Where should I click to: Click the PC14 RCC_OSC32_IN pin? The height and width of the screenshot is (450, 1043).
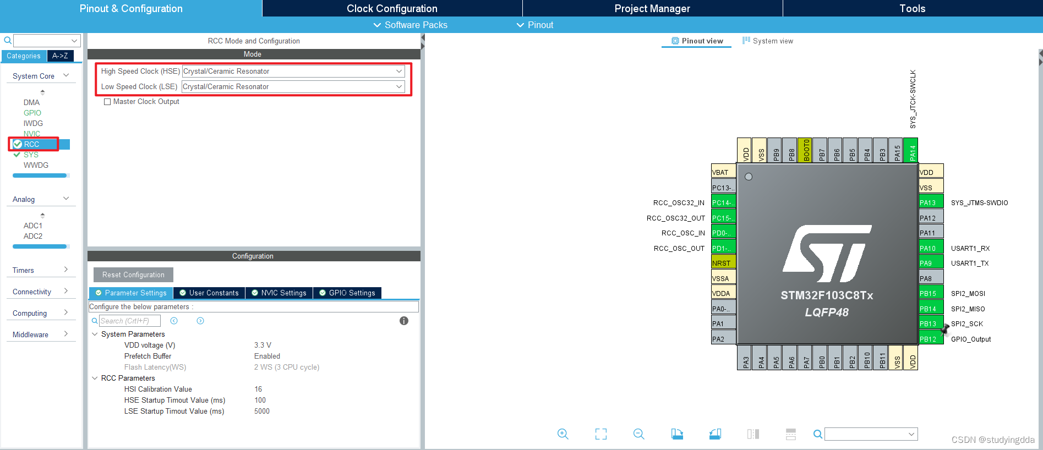point(724,202)
